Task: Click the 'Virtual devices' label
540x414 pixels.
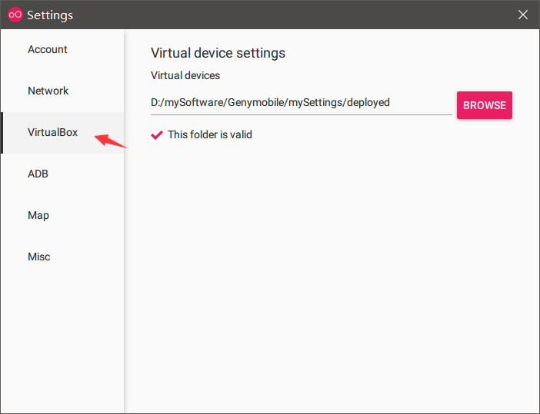Action: pos(185,75)
